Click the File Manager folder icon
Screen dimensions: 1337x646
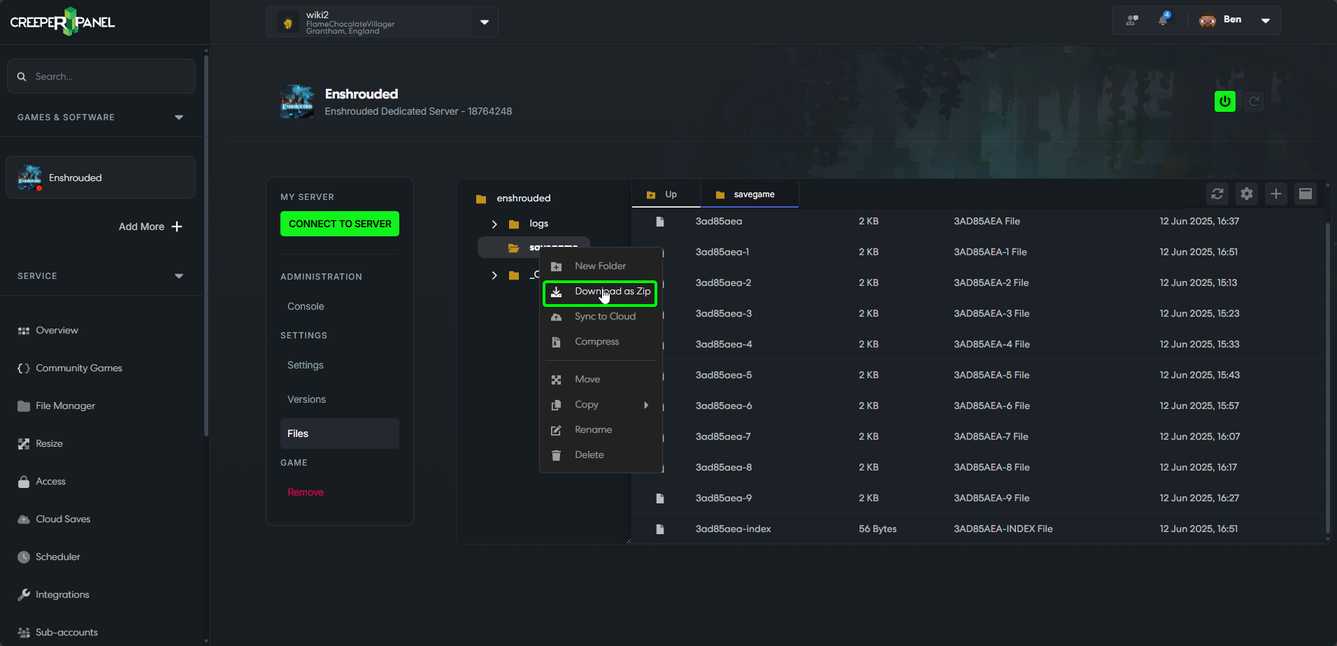(x=24, y=406)
